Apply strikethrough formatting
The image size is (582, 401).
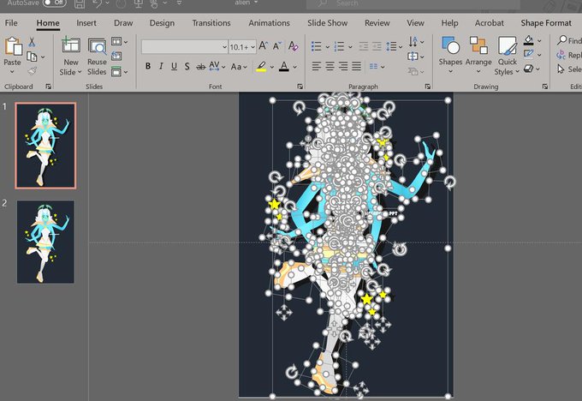pos(201,67)
